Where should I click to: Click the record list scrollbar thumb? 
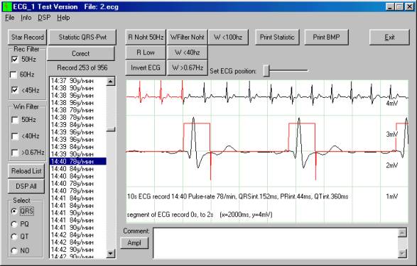click(111, 130)
